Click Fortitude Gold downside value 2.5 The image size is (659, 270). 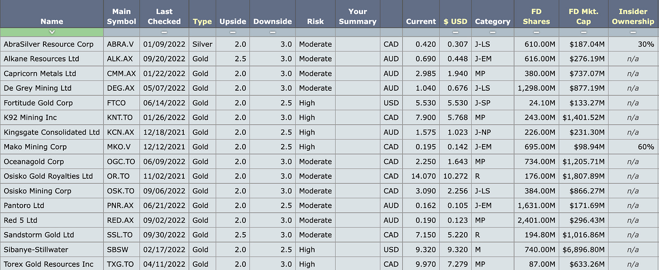(x=286, y=103)
